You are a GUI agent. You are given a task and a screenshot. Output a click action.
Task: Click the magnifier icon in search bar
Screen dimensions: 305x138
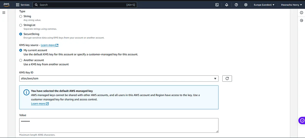[36, 5]
